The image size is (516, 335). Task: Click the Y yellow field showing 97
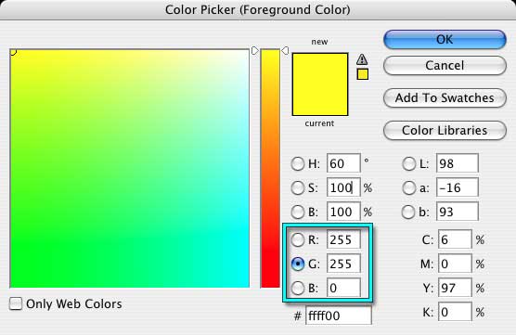(x=455, y=288)
